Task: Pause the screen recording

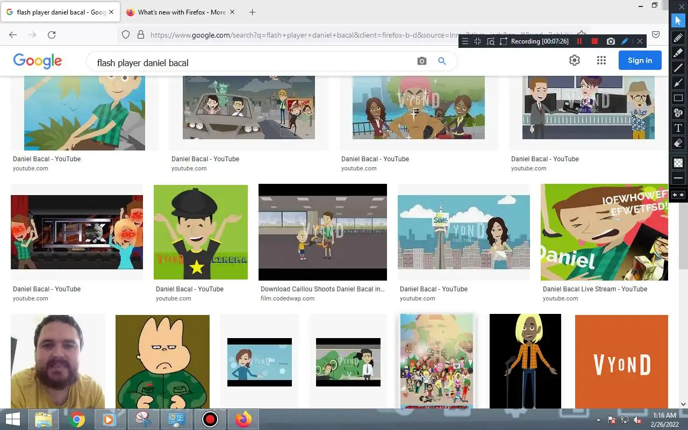Action: [x=579, y=41]
